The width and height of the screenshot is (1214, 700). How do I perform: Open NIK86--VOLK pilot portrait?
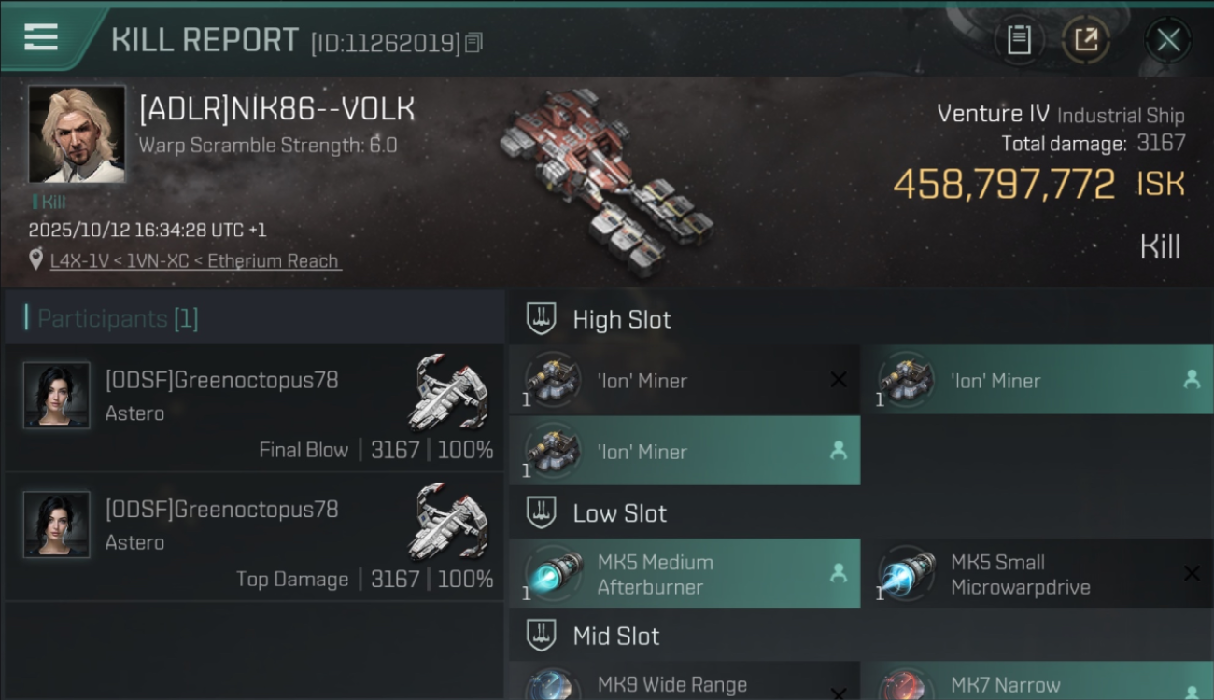pyautogui.click(x=77, y=134)
